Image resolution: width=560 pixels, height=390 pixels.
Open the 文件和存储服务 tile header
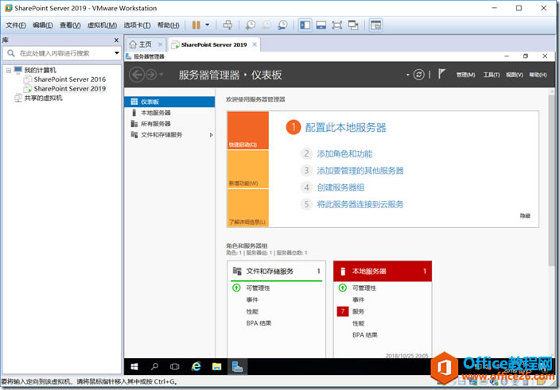(277, 272)
